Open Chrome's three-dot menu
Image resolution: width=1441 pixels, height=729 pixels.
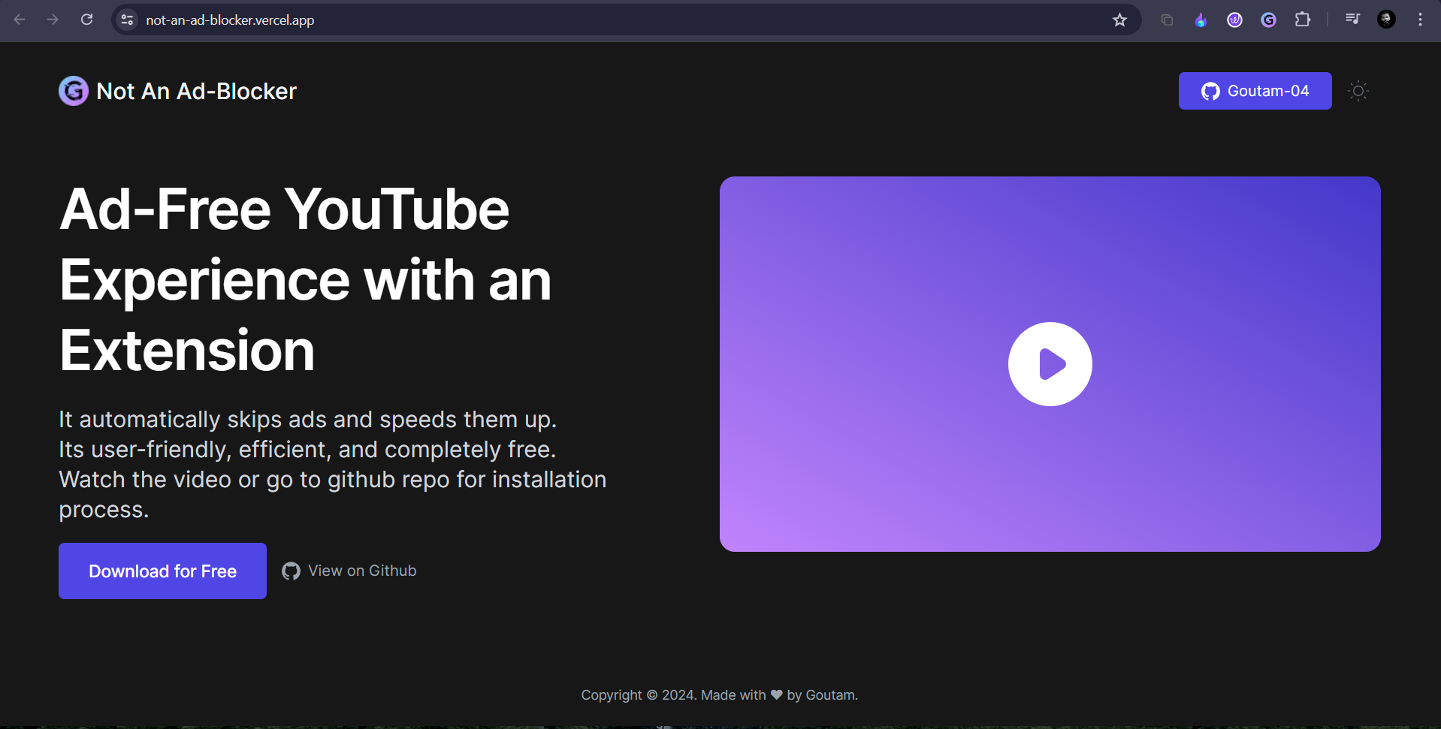(x=1419, y=20)
